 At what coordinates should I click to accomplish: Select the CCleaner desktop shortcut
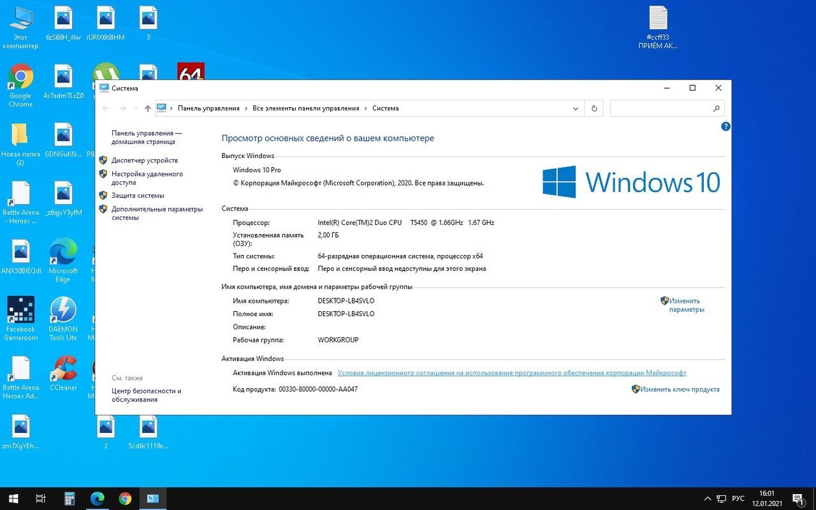(63, 372)
